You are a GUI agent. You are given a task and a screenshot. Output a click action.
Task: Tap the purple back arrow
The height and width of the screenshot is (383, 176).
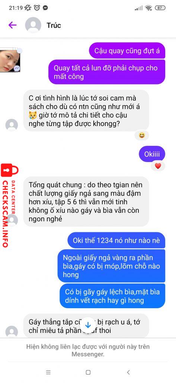(x=12, y=25)
